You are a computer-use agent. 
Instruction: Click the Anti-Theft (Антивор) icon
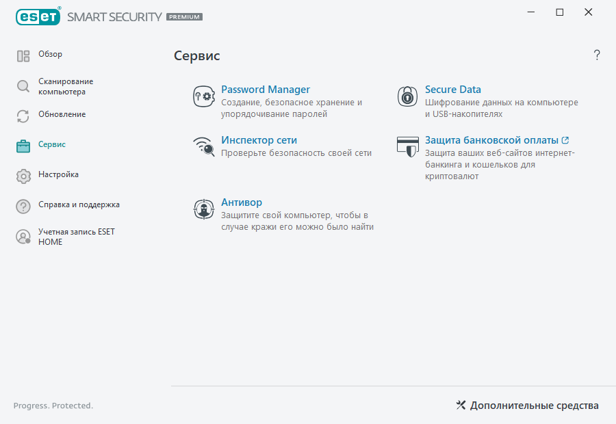tap(203, 209)
